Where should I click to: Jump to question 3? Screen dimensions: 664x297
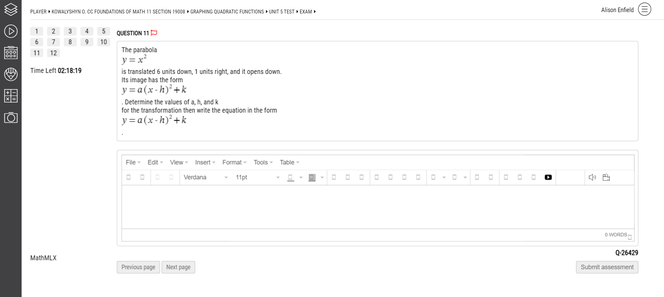[x=70, y=31]
